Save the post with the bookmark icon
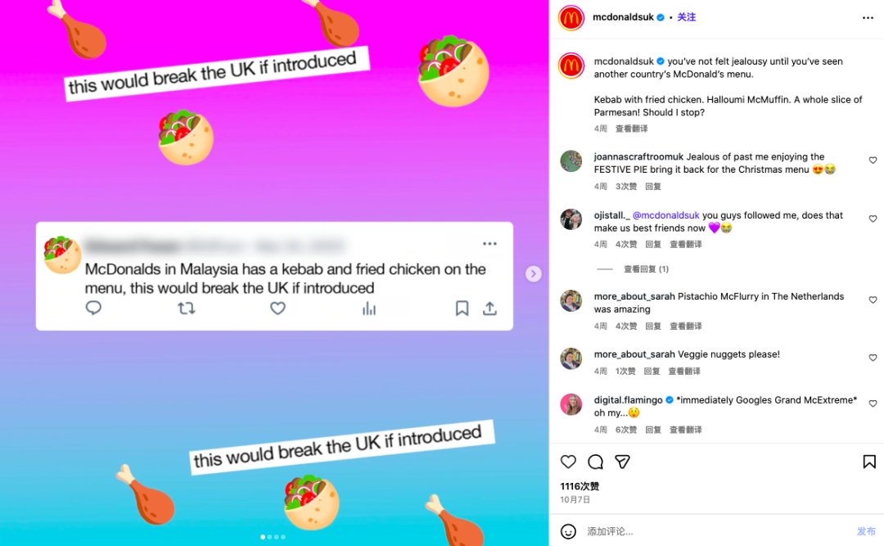Image resolution: width=884 pixels, height=546 pixels. point(868,462)
